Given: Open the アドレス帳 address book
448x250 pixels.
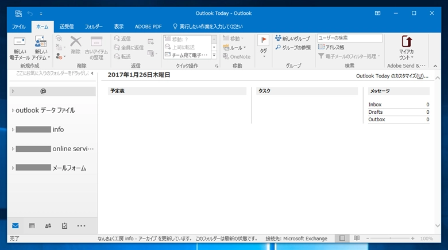Looking at the screenshot, I should [x=331, y=47].
